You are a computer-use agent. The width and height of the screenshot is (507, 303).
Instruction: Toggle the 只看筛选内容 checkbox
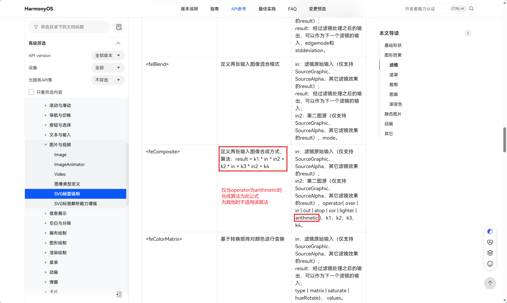tap(31, 92)
